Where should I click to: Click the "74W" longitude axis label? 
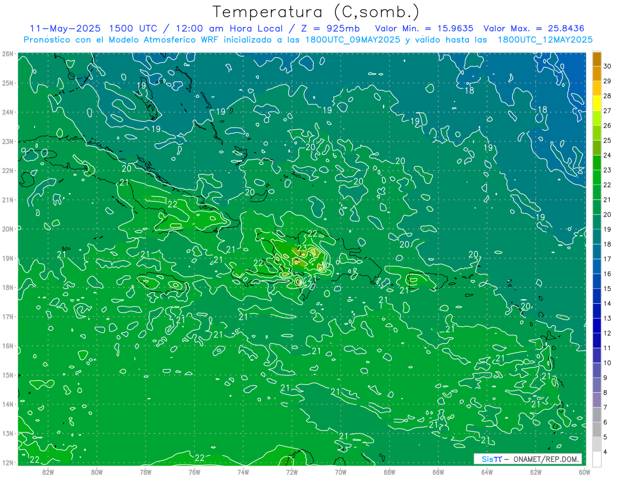[243, 471]
